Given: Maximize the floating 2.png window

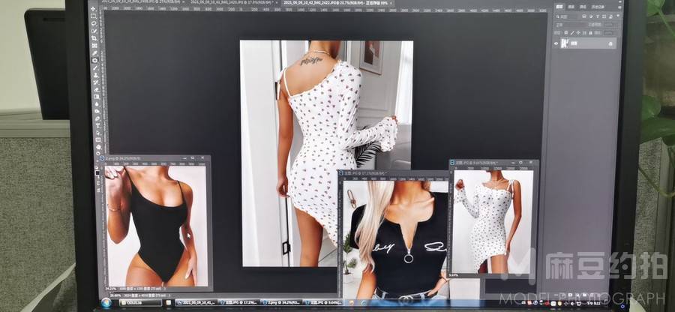Looking at the screenshot, I should (193, 158).
